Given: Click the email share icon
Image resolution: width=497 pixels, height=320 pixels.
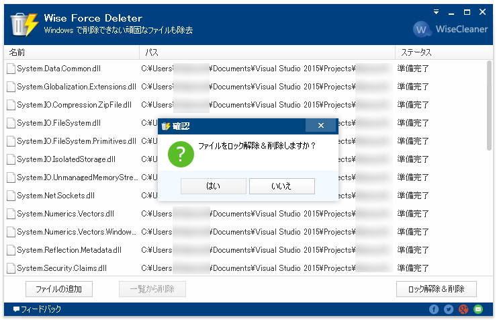Looking at the screenshot, I should point(478,309).
